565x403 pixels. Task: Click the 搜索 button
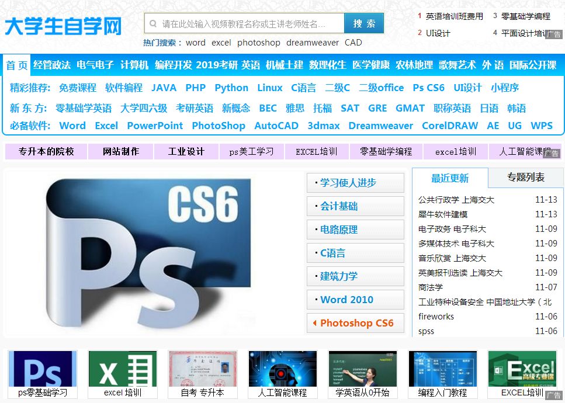click(364, 23)
